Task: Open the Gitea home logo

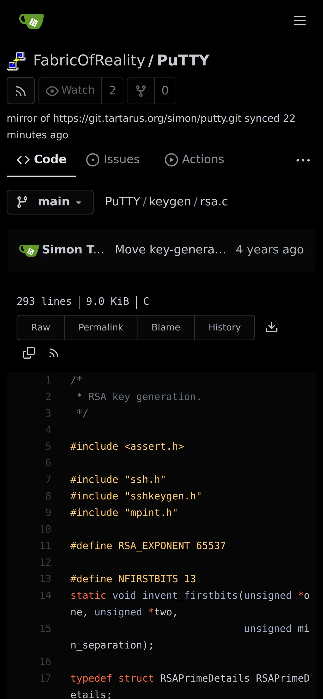Action: (x=31, y=21)
